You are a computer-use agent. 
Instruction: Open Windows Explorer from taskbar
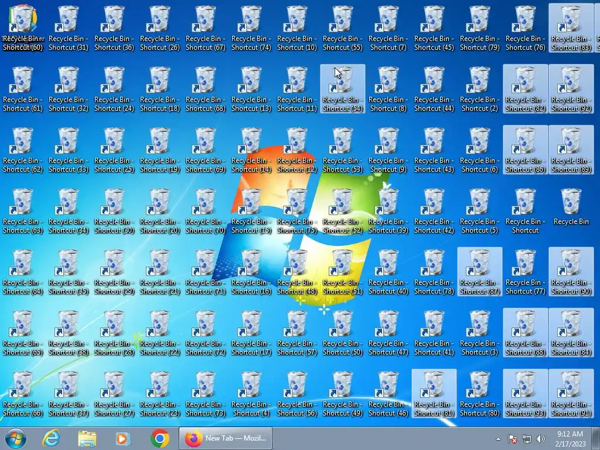[87, 438]
